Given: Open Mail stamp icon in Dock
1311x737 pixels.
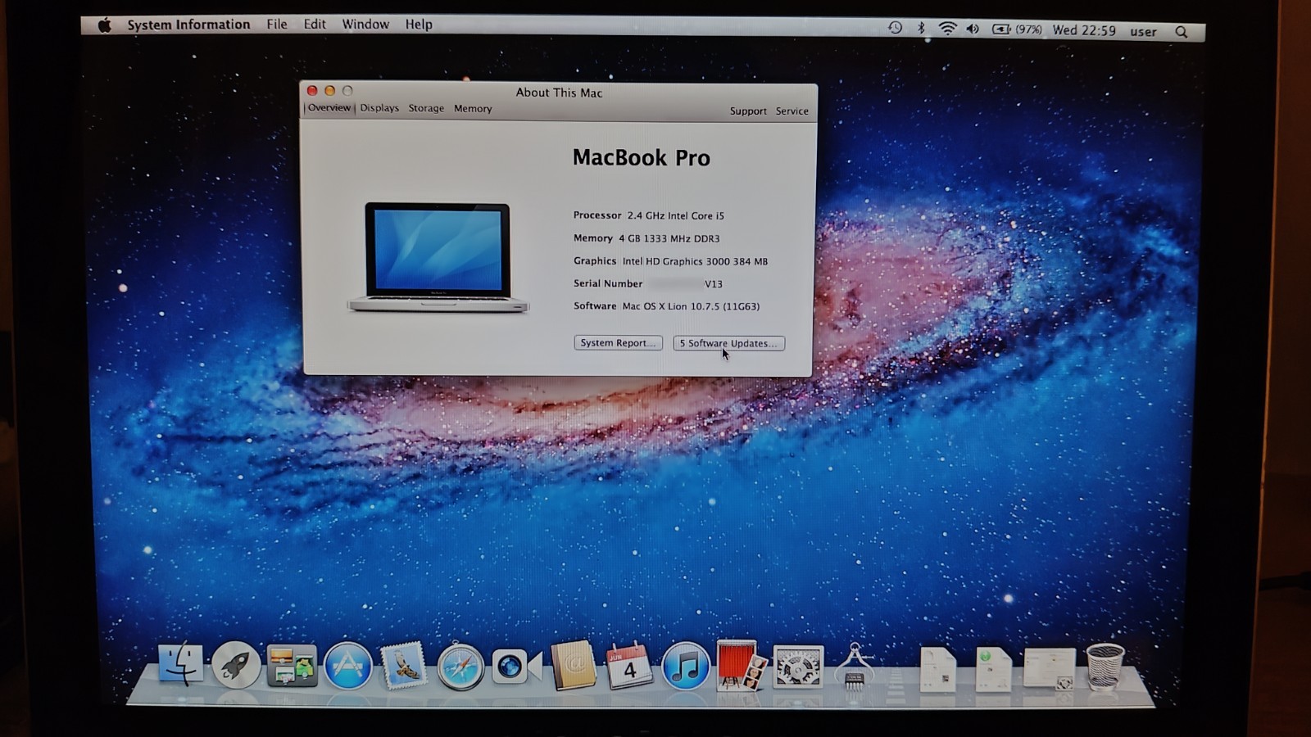Looking at the screenshot, I should pos(403,665).
